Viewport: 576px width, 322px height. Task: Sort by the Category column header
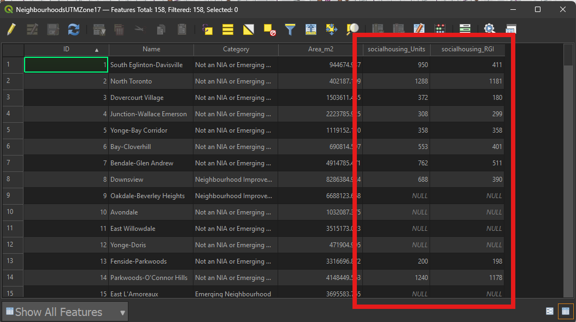pos(236,49)
